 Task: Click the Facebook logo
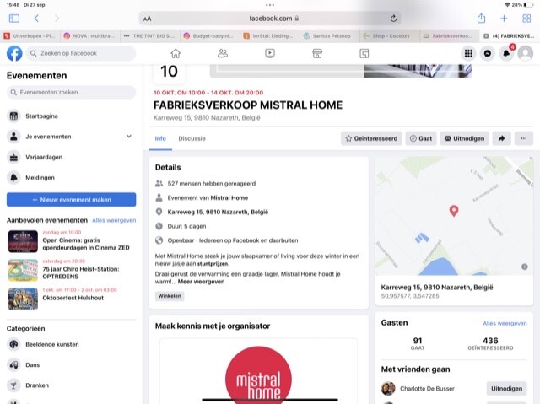14,53
